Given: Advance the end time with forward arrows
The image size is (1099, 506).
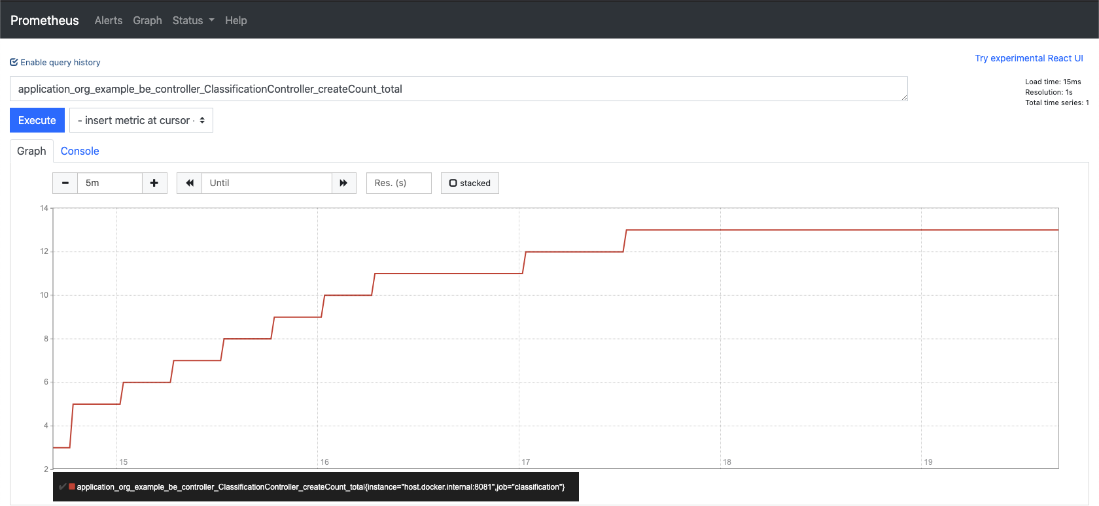Looking at the screenshot, I should [344, 183].
